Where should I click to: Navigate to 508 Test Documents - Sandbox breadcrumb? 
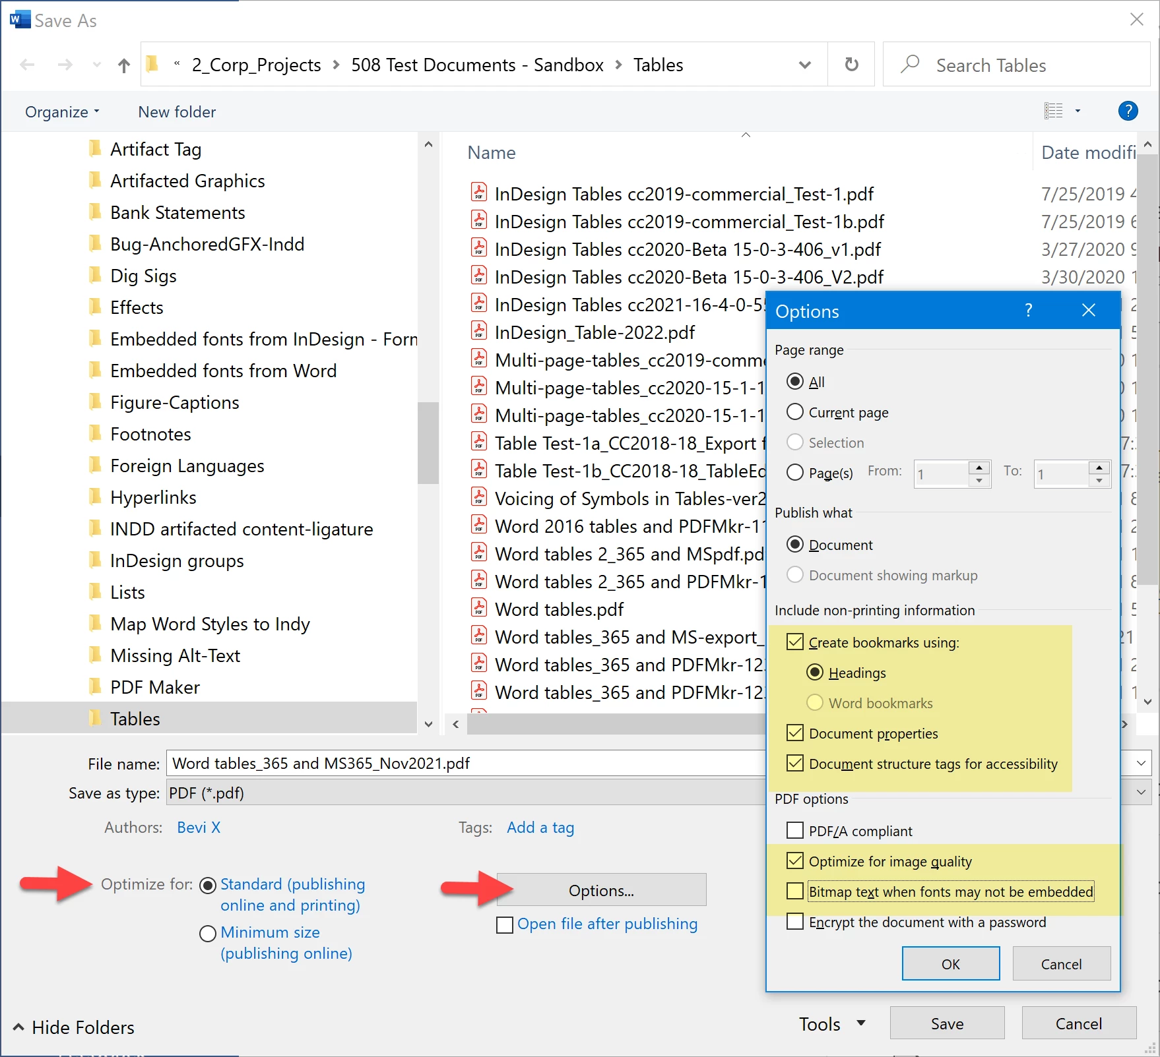click(x=477, y=65)
